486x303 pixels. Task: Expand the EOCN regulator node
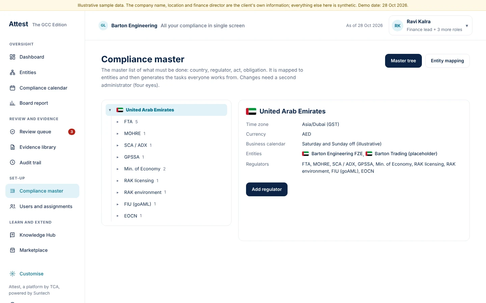pyautogui.click(x=117, y=216)
